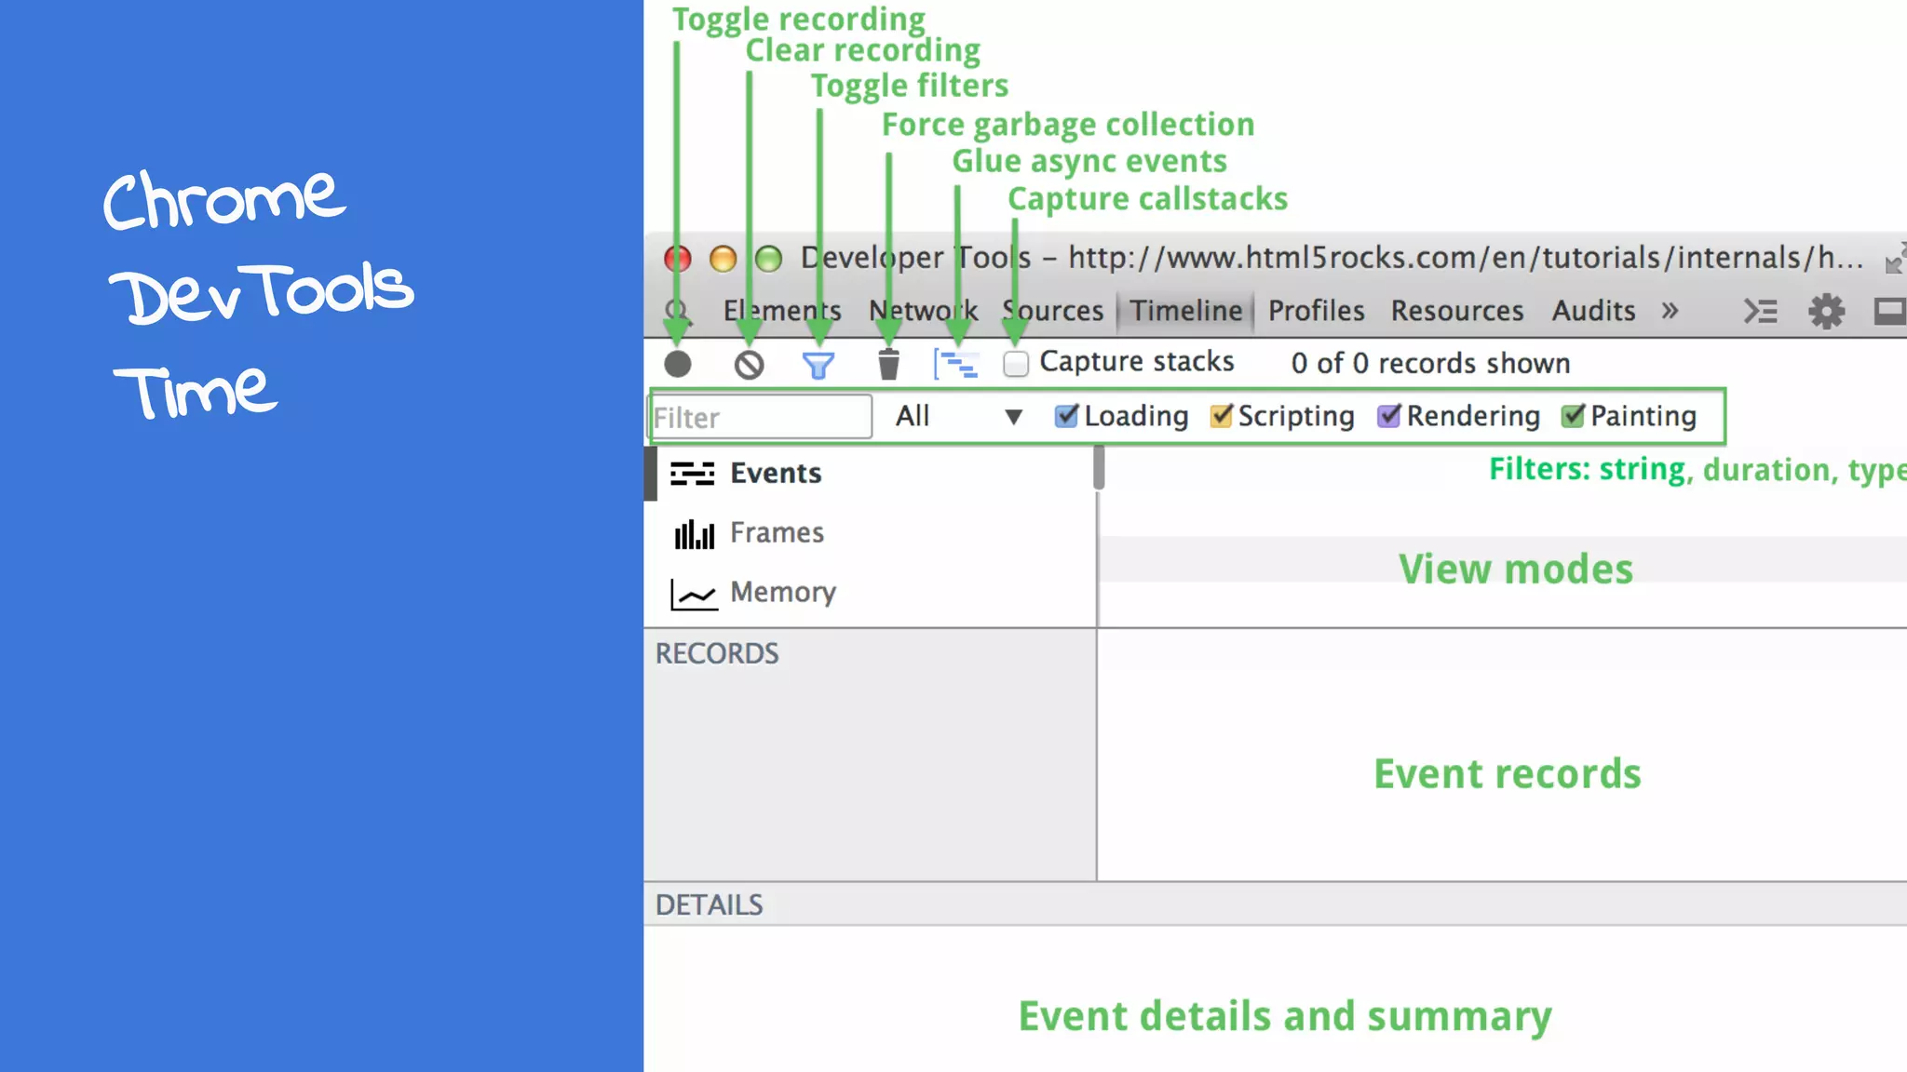Screen dimensions: 1907x1072
Task: Show the console drawer icon
Action: coord(1760,311)
